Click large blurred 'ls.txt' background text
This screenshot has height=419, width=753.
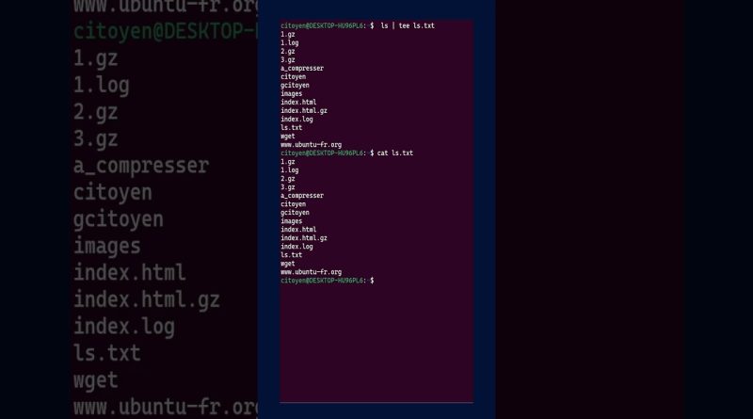[x=106, y=353]
